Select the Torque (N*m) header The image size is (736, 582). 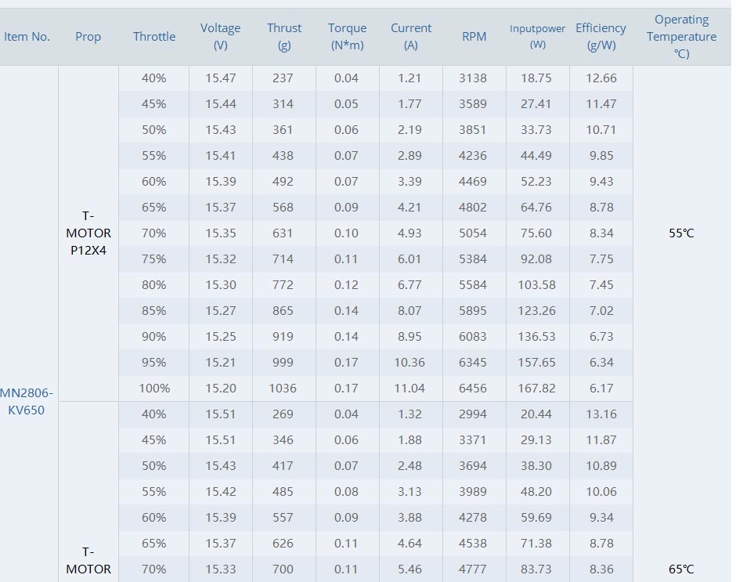348,37
